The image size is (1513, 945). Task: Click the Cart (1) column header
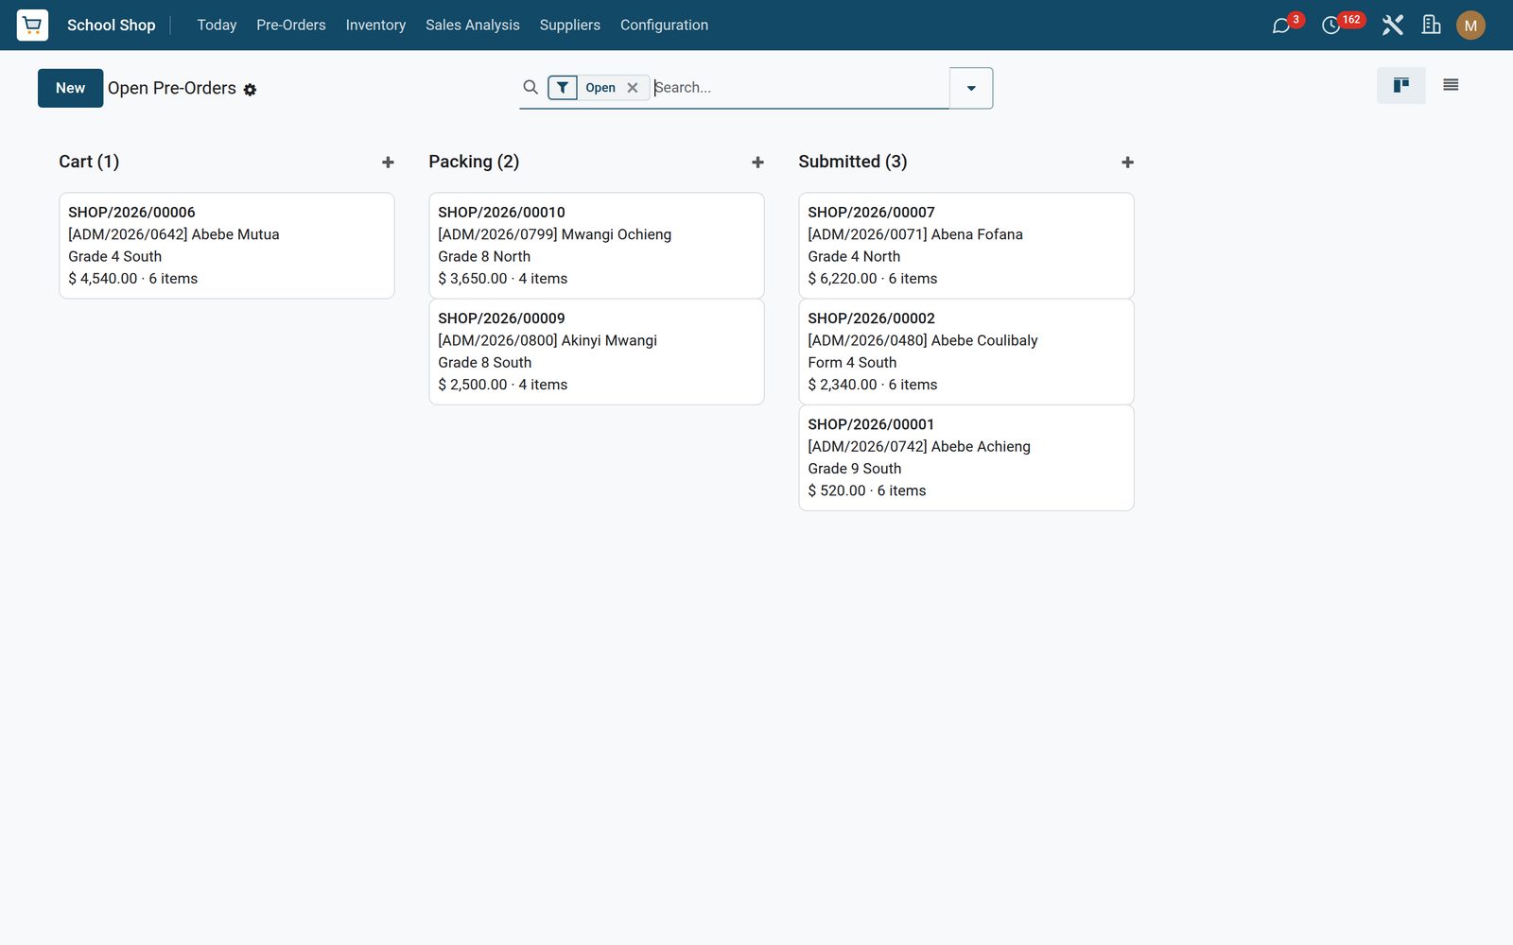(89, 162)
